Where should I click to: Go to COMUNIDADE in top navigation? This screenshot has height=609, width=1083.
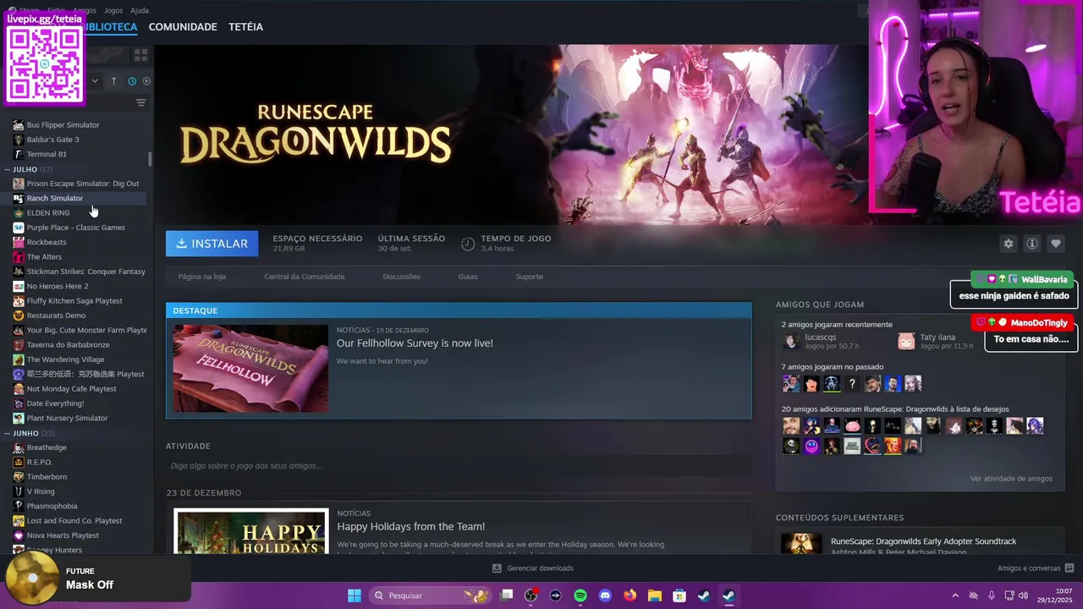(x=183, y=27)
